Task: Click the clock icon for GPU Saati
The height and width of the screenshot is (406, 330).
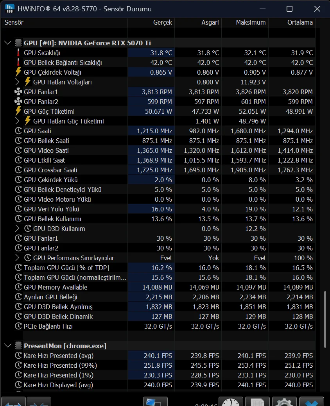Action: (18, 131)
